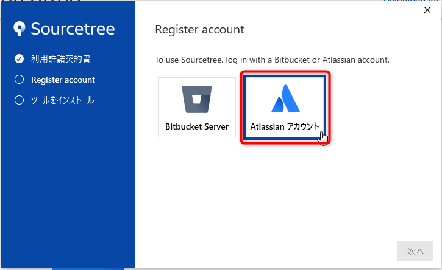Click the 次へ button
Screen dimensions: 442x270
[x=415, y=251]
